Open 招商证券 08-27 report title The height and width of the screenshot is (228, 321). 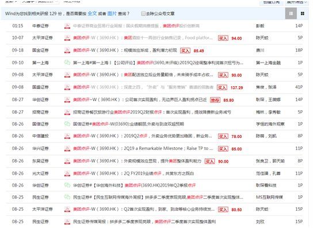pyautogui.click(x=152, y=112)
